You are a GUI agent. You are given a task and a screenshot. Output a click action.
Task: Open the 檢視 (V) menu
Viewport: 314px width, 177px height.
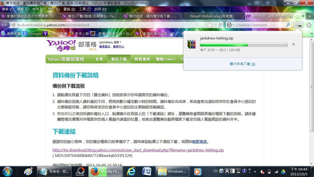tap(38, 9)
